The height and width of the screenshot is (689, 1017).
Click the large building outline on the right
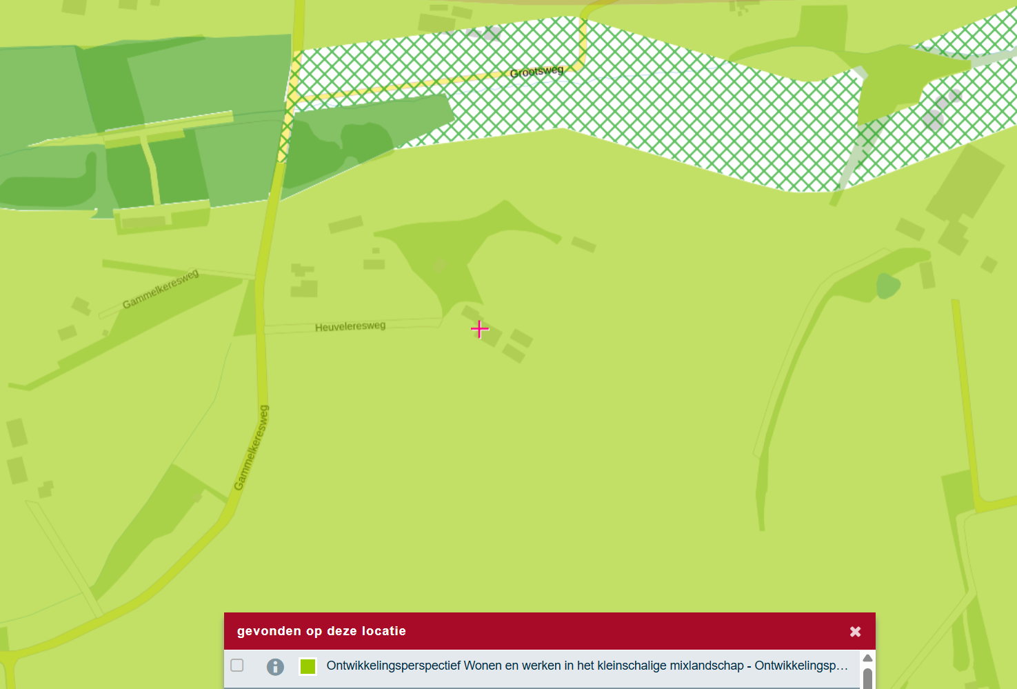point(965,183)
